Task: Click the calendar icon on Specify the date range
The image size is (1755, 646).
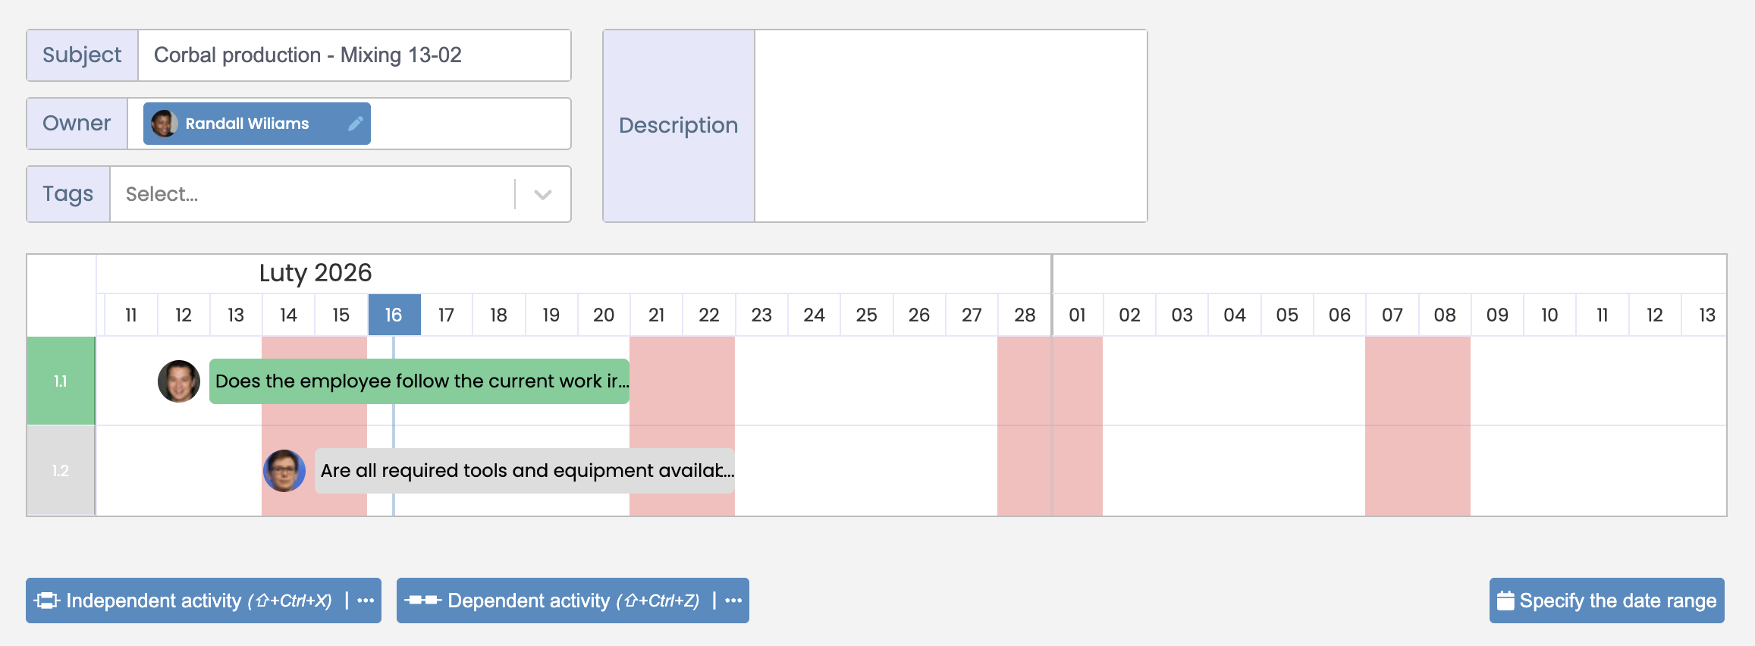Action: 1506,599
